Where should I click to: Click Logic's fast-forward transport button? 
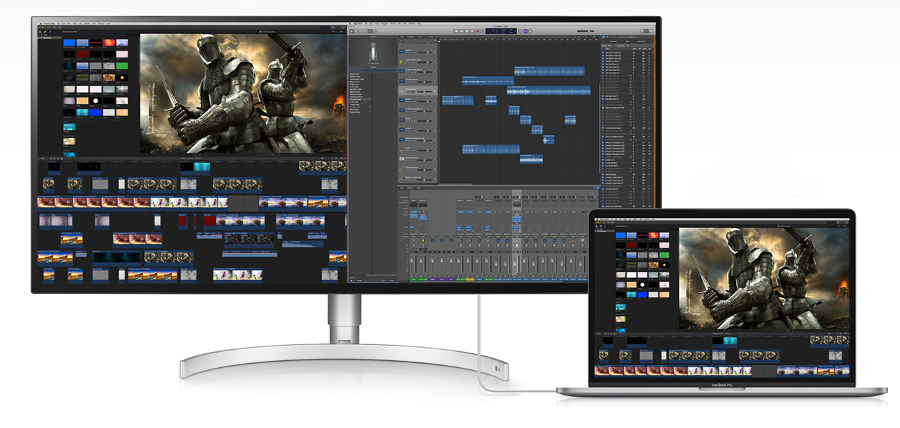tap(462, 31)
